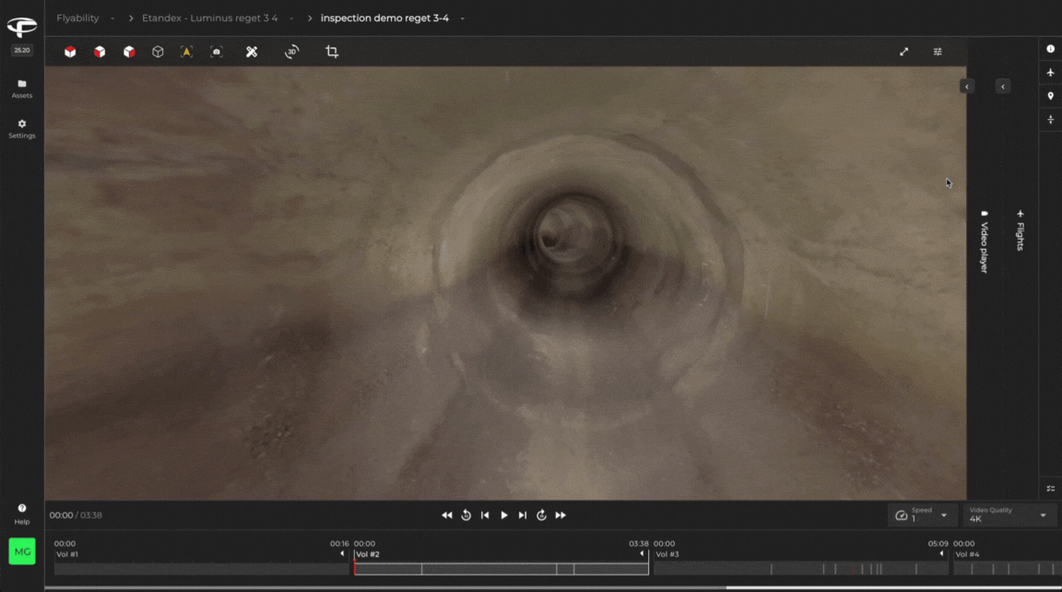Open Settings in the left sidebar
The image size is (1062, 592).
pos(22,129)
